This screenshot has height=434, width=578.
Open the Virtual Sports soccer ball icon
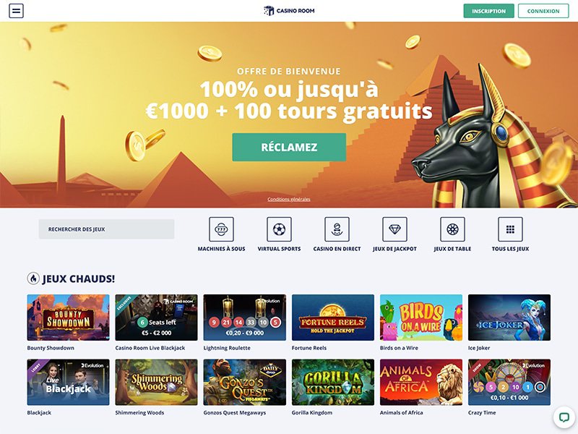click(x=279, y=229)
